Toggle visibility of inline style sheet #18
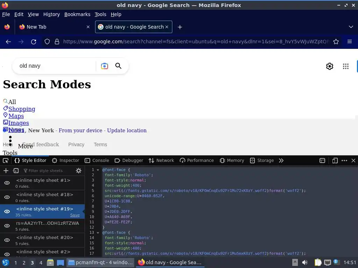Viewport: 358px width, 268px height. click(7, 198)
